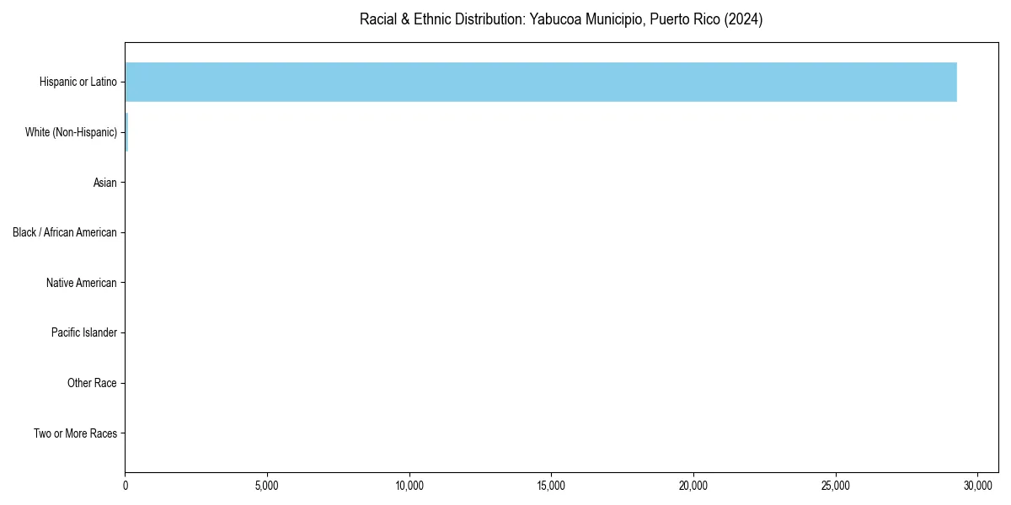Select the White (Non-Hispanic) bar
The height and width of the screenshot is (505, 1011).
[126, 132]
